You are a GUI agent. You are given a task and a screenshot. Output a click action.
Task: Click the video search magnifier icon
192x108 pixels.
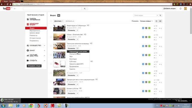[160, 15]
